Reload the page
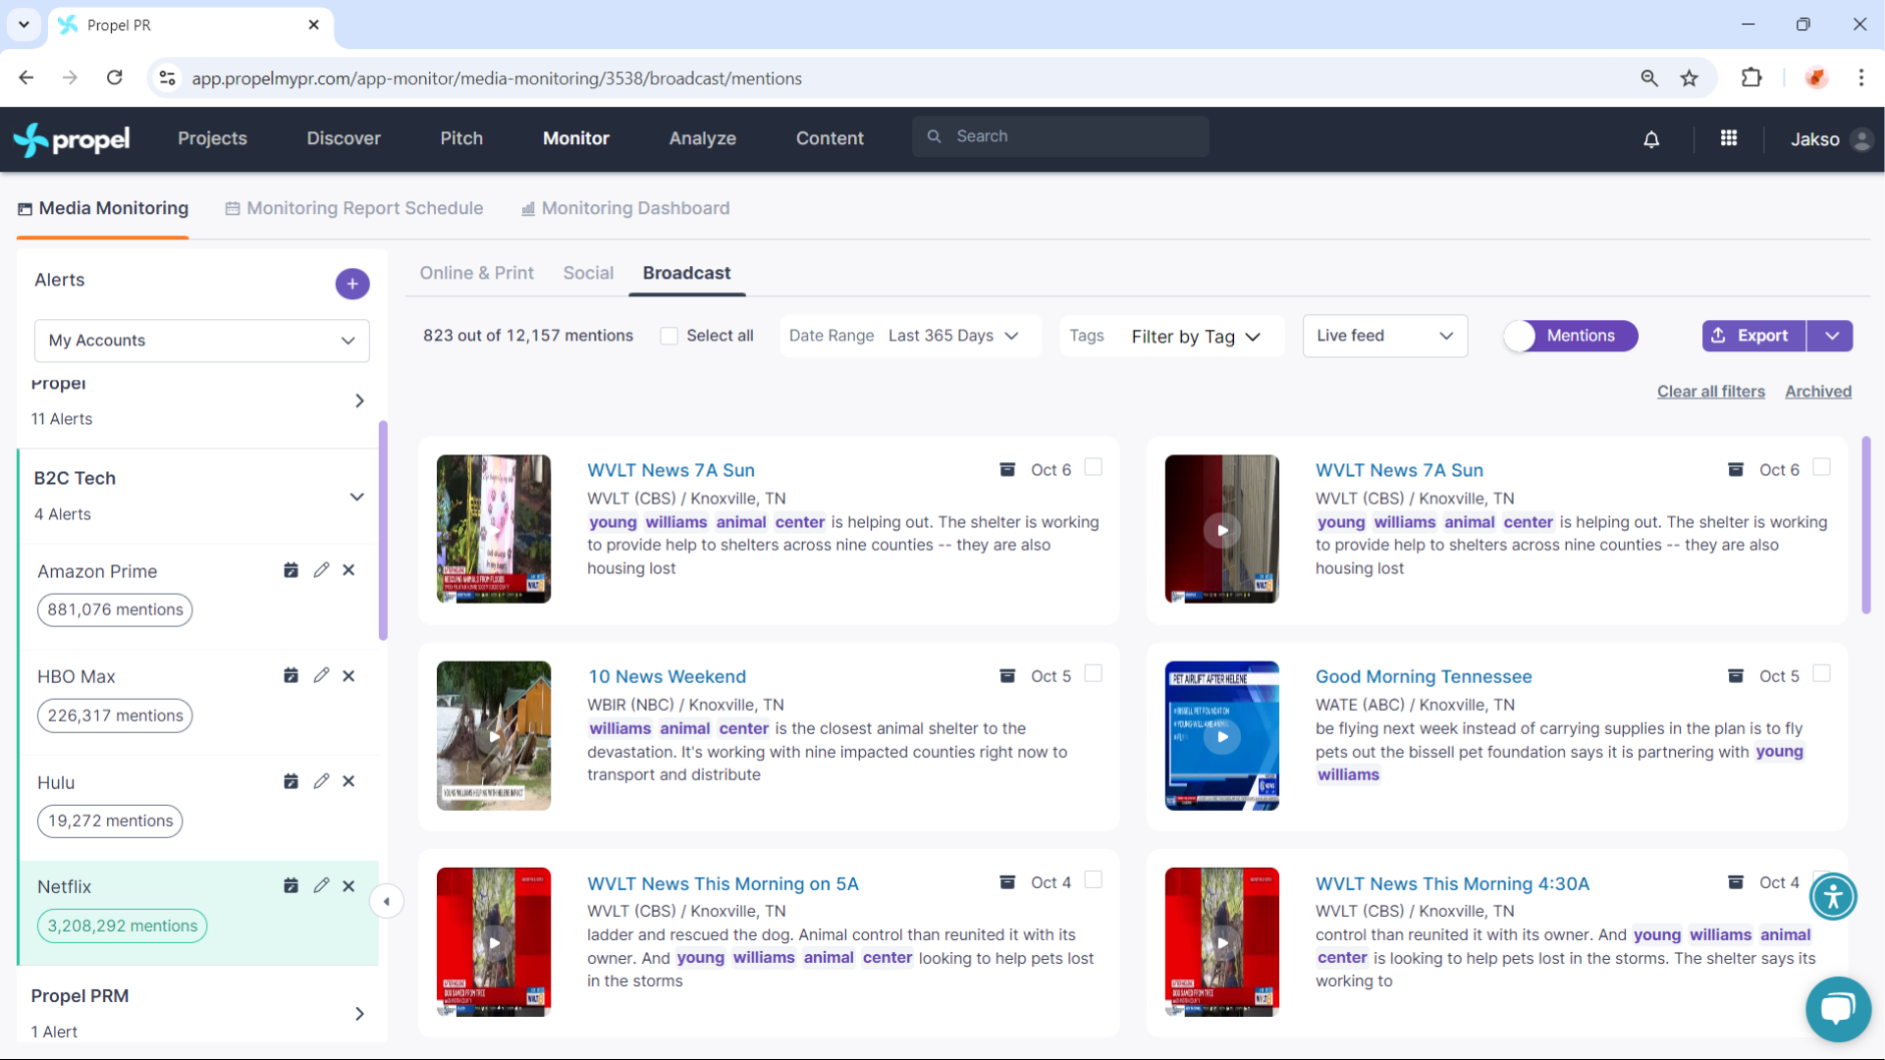This screenshot has height=1060, width=1885. tap(115, 78)
